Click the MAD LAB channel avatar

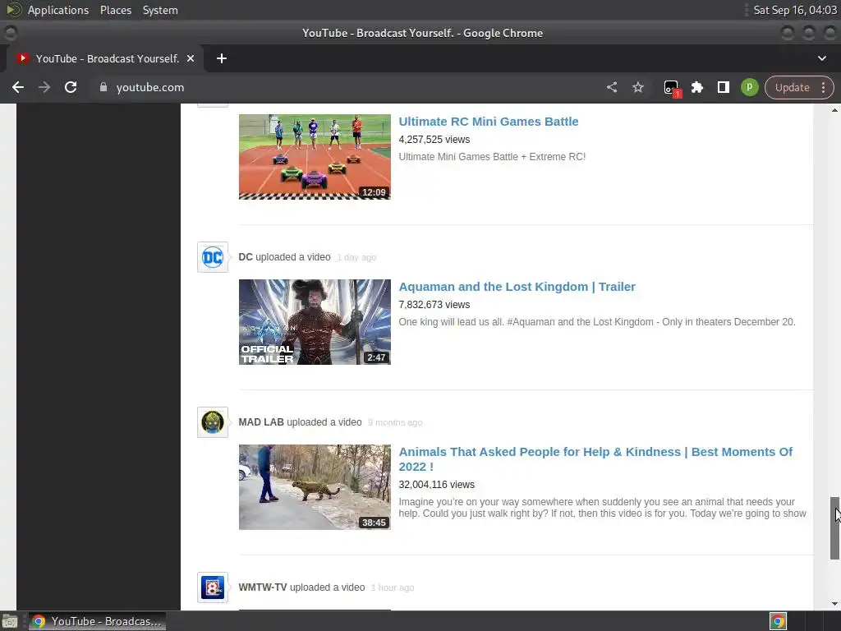pos(213,423)
